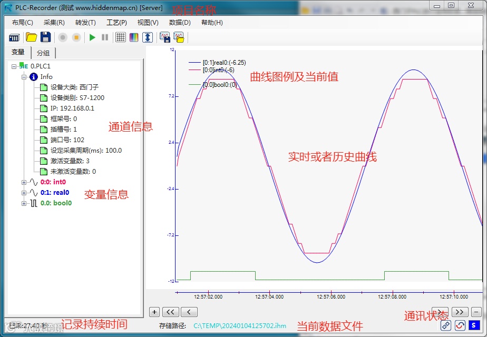
Task: Expand the 0:1: real0 variable node
Action: click(24, 193)
